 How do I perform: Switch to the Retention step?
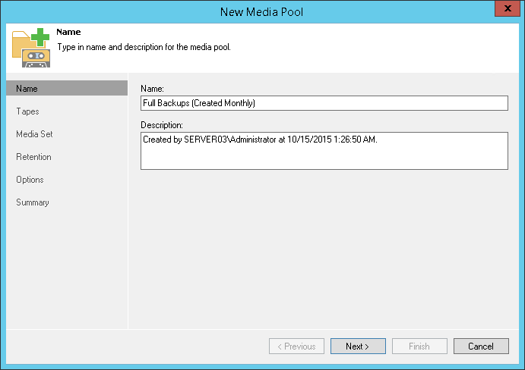(33, 157)
